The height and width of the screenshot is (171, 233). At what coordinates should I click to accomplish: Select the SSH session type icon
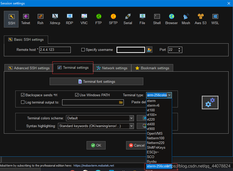click(x=11, y=19)
